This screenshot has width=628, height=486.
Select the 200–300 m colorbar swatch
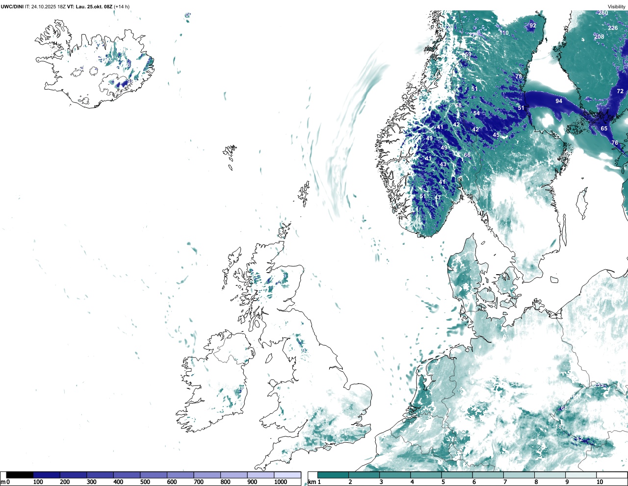point(73,475)
